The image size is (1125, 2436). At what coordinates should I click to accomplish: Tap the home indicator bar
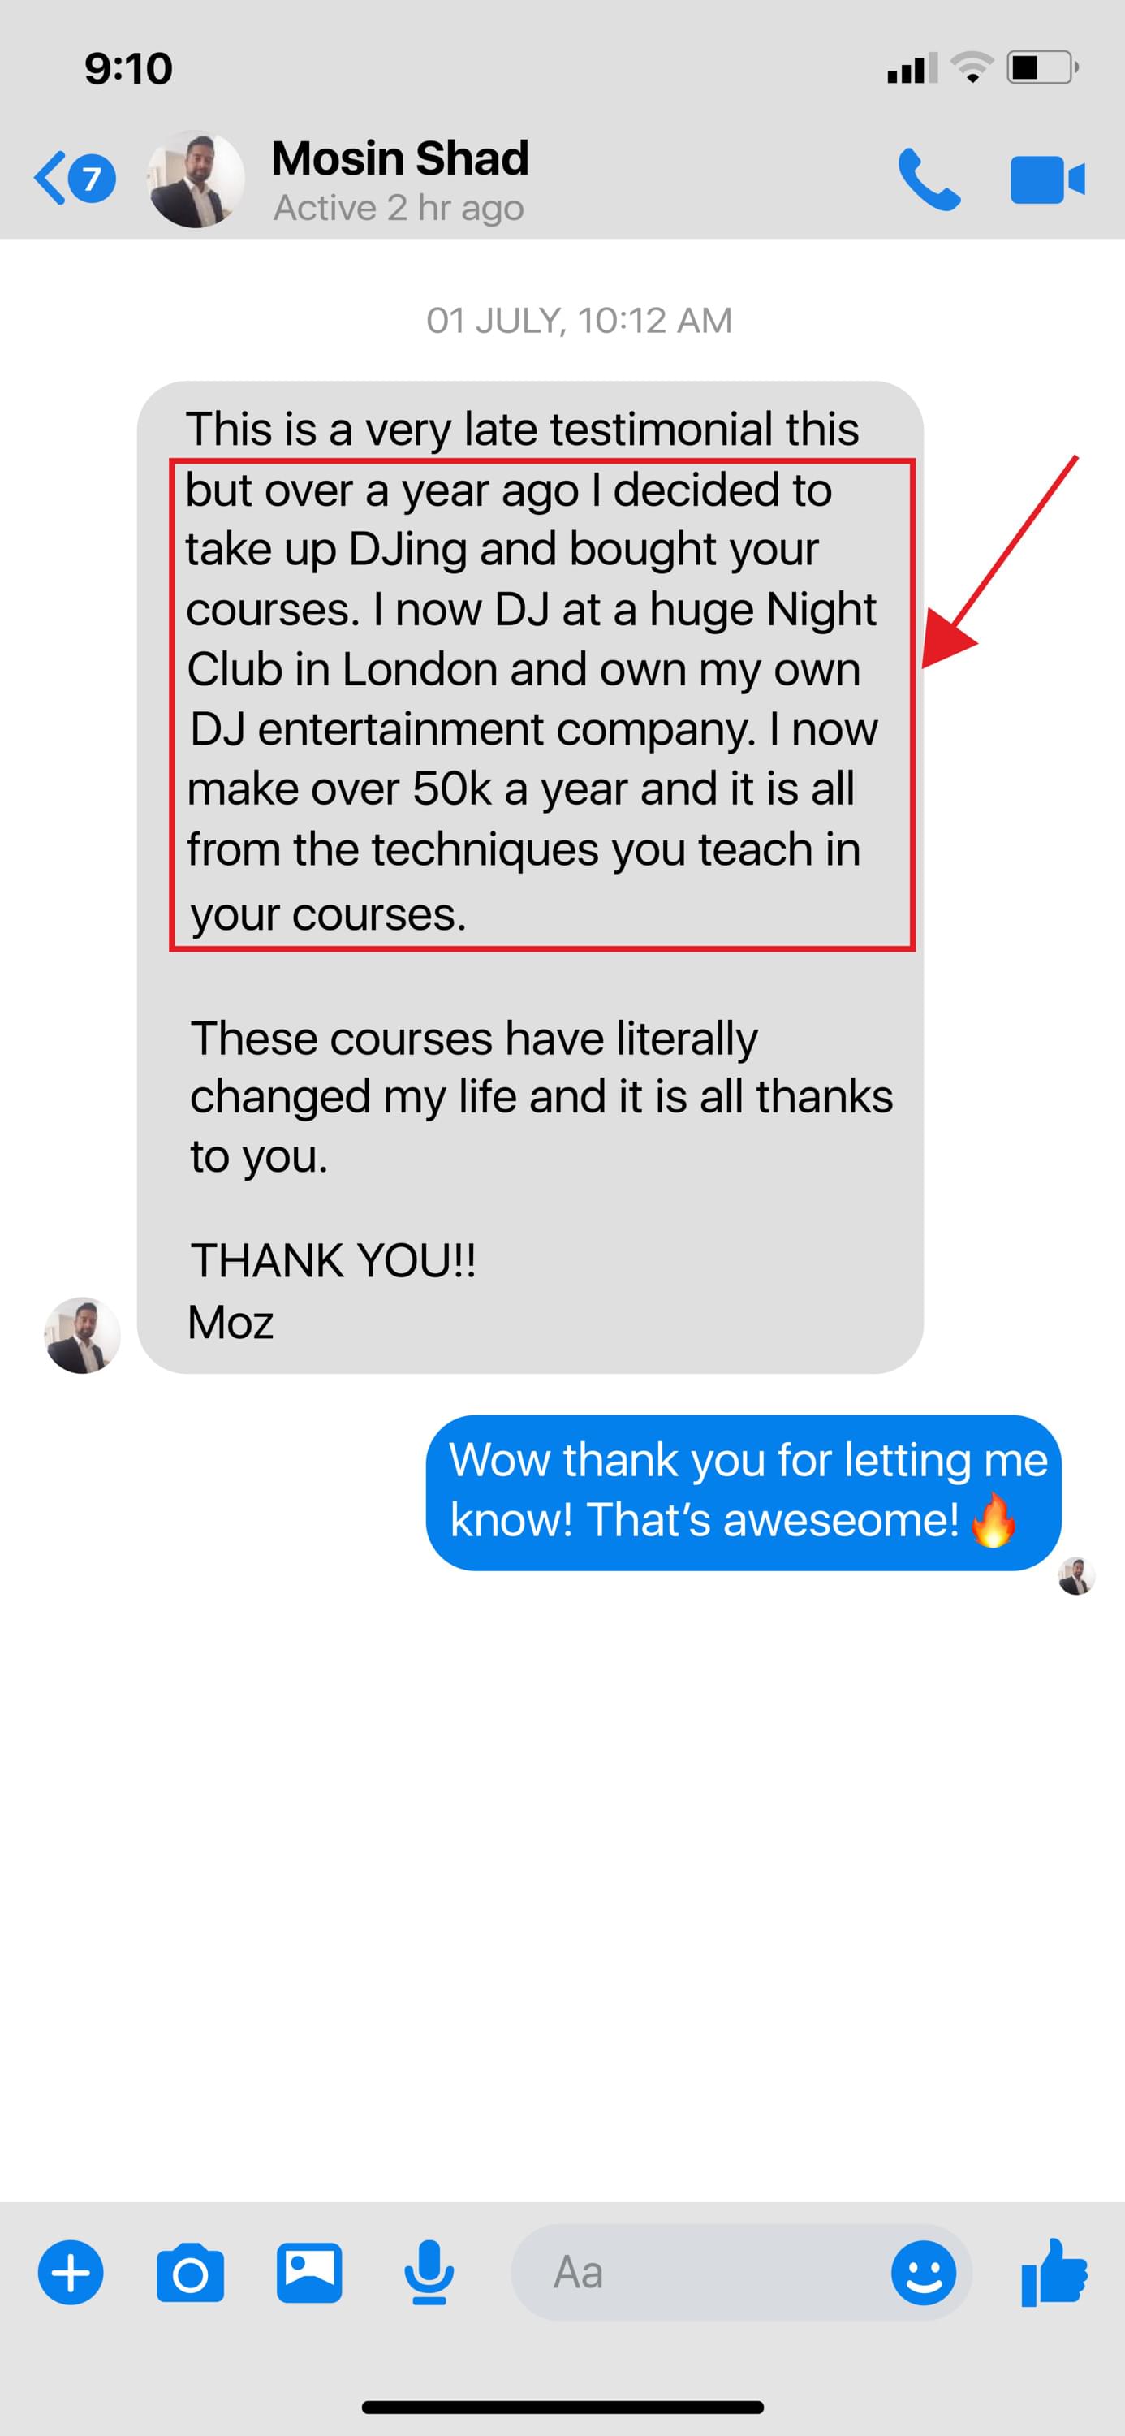tap(562, 2407)
